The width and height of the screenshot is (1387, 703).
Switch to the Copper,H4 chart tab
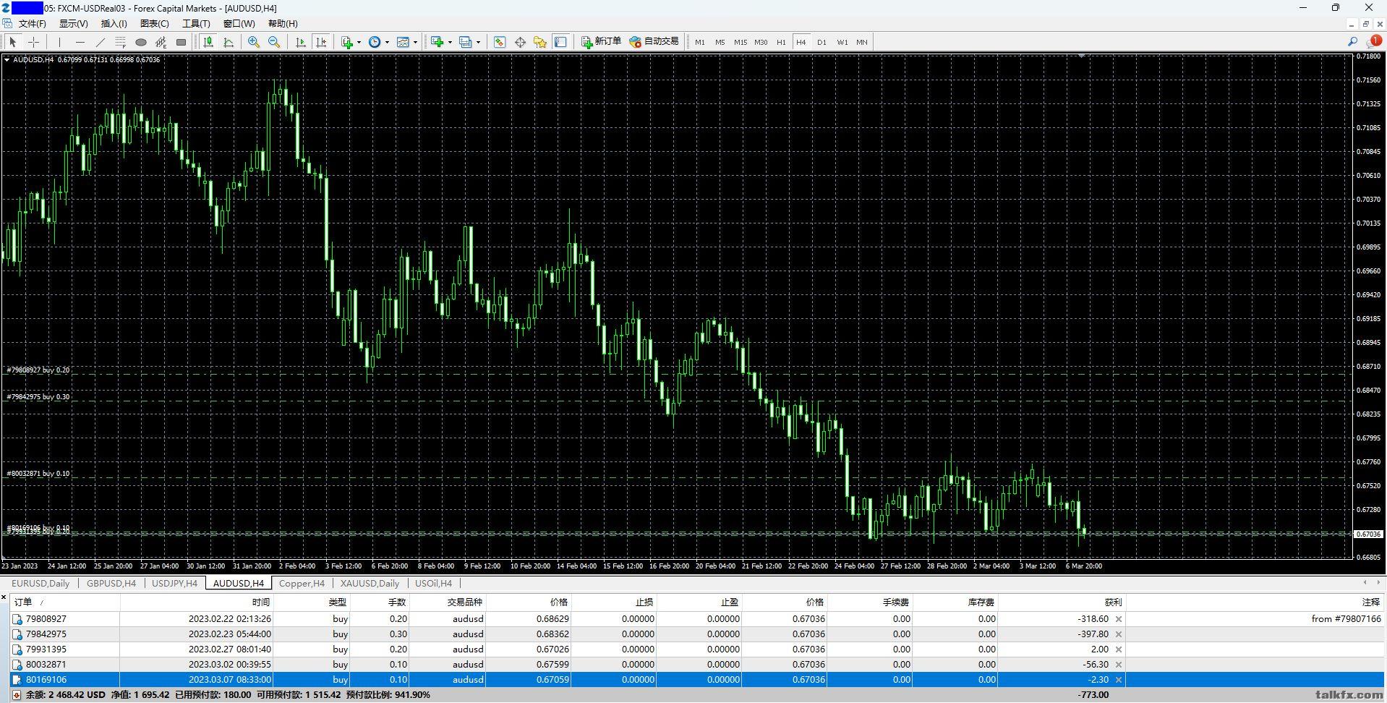pyautogui.click(x=302, y=583)
